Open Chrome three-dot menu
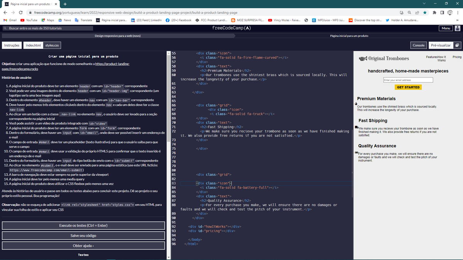Screen dimensions: 463x260 (458, 12)
